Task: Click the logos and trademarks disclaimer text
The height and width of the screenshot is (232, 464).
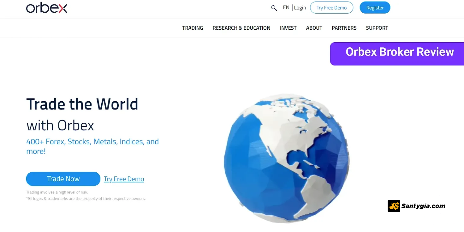Action: [x=86, y=199]
